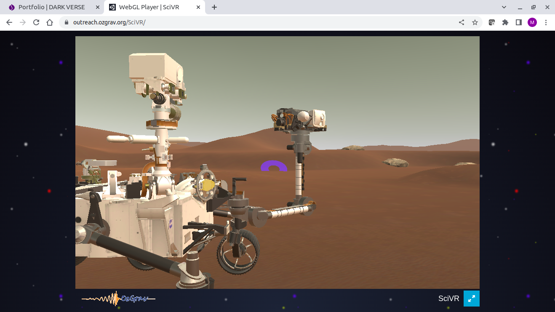Click the back navigation arrow
Screen dimensions: 555x312
point(9,22)
